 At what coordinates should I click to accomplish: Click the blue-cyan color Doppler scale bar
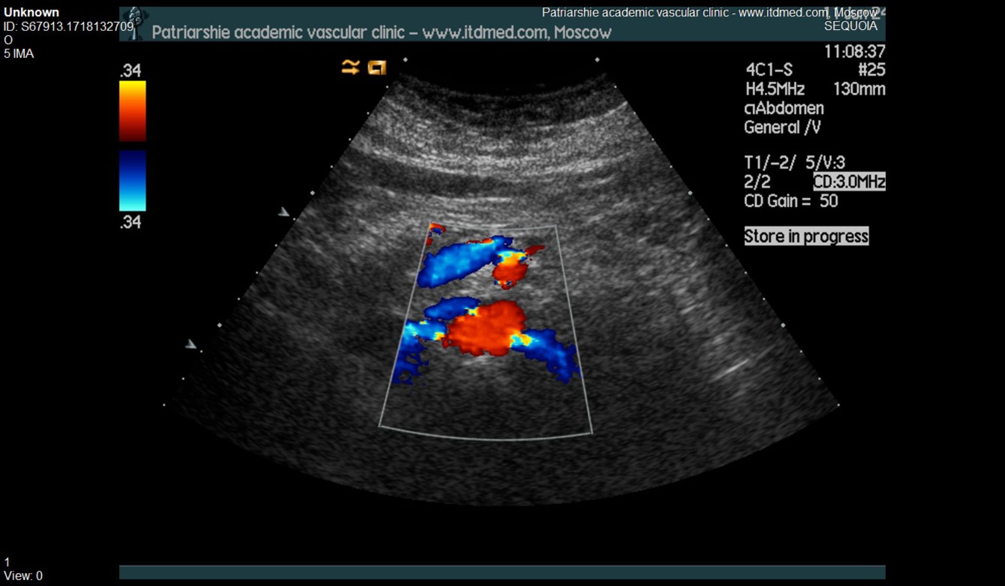132,181
